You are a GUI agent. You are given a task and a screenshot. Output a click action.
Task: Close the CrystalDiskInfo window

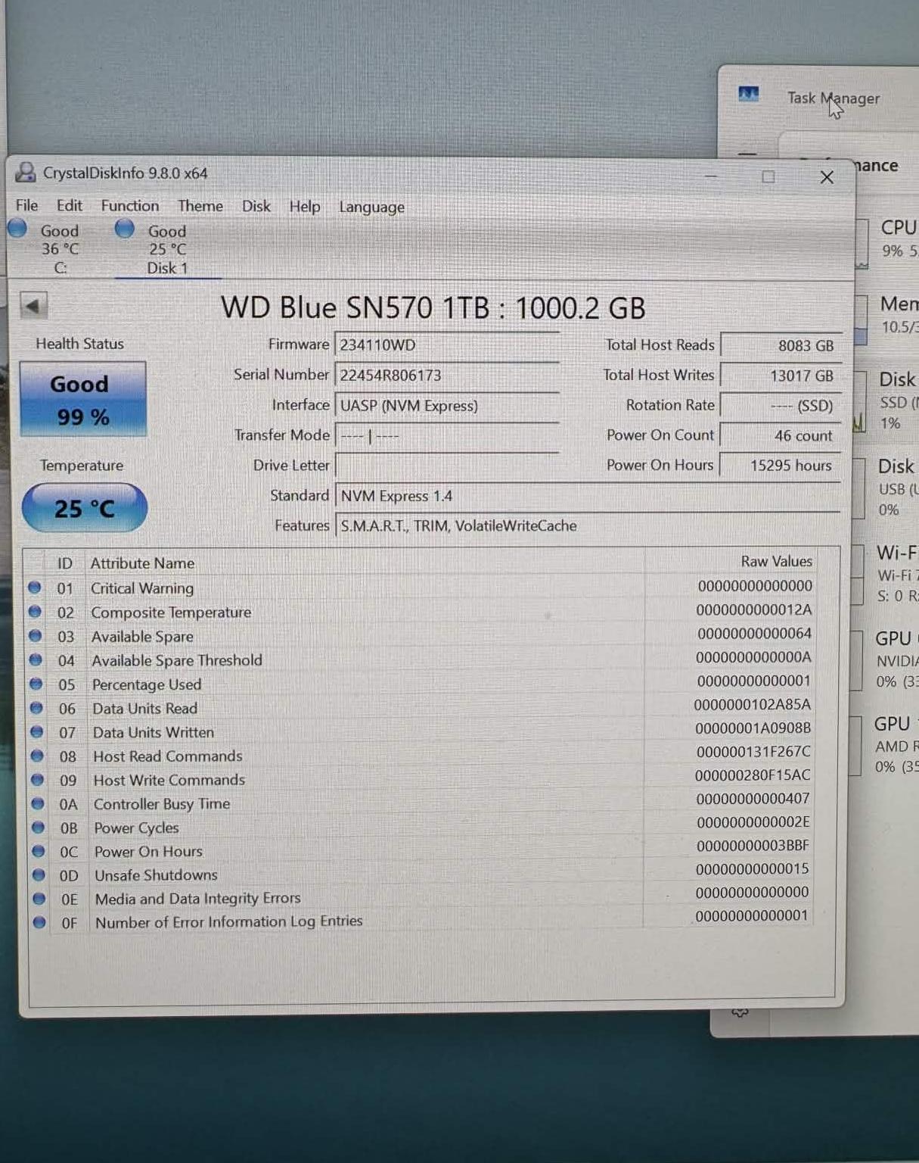pos(827,177)
